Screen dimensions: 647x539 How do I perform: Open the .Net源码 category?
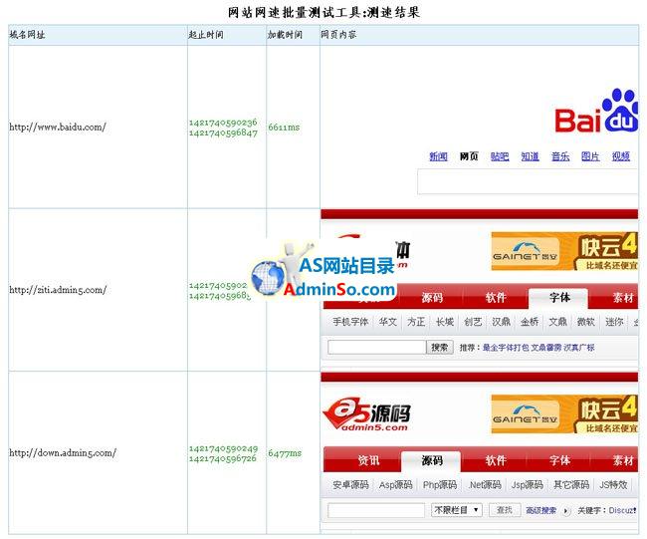(485, 484)
